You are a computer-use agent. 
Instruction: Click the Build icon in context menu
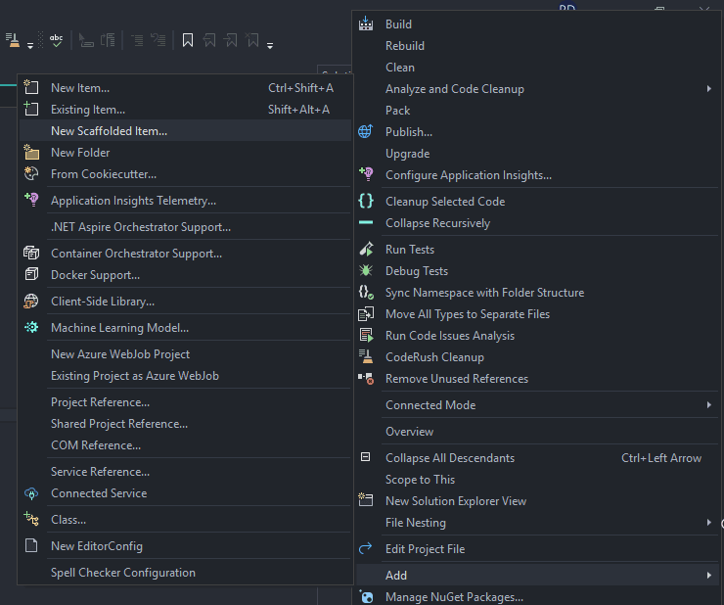coord(366,24)
